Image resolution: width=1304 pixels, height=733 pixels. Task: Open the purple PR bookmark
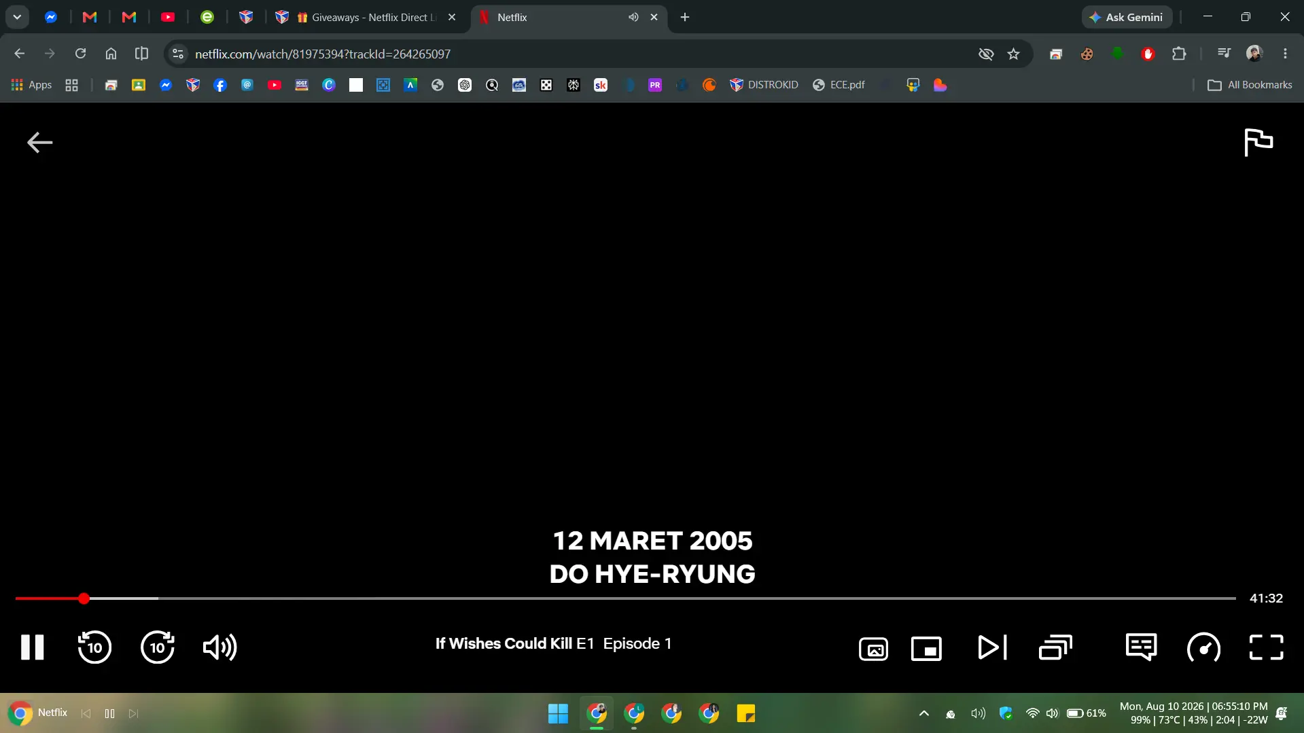(x=655, y=85)
